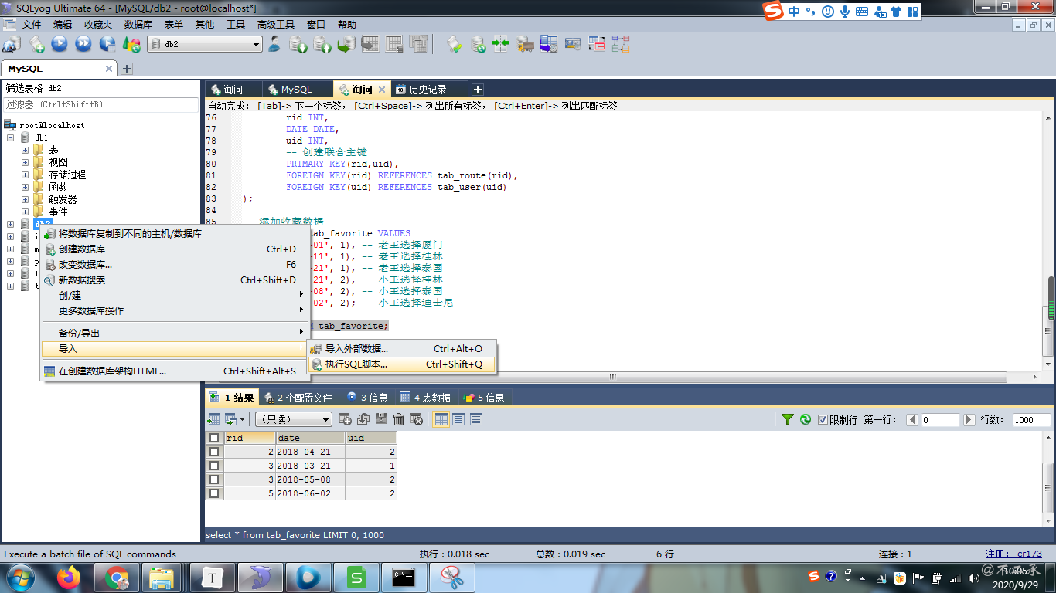Check the select-all box in results header

point(214,438)
